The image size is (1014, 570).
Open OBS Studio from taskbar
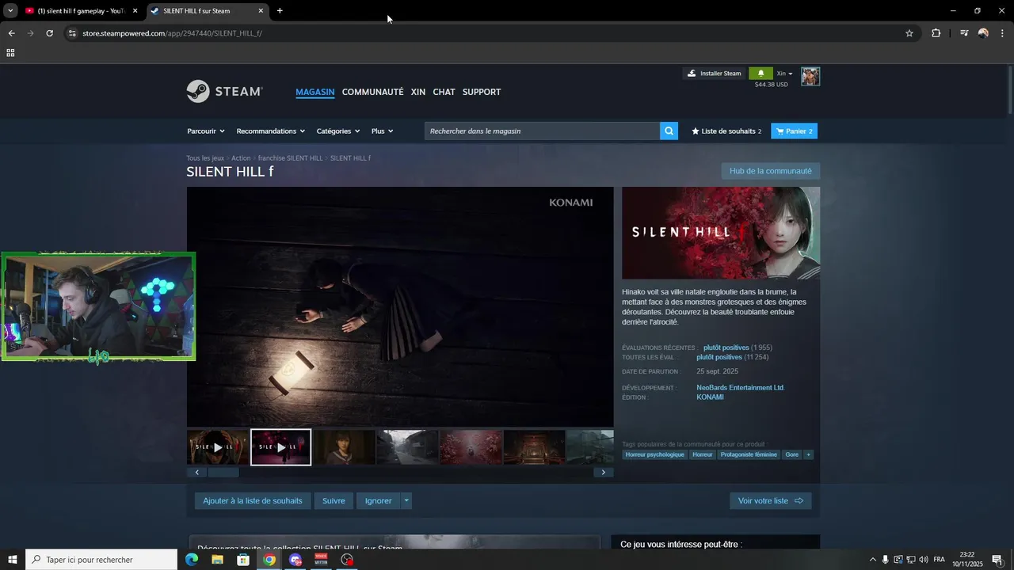click(347, 560)
